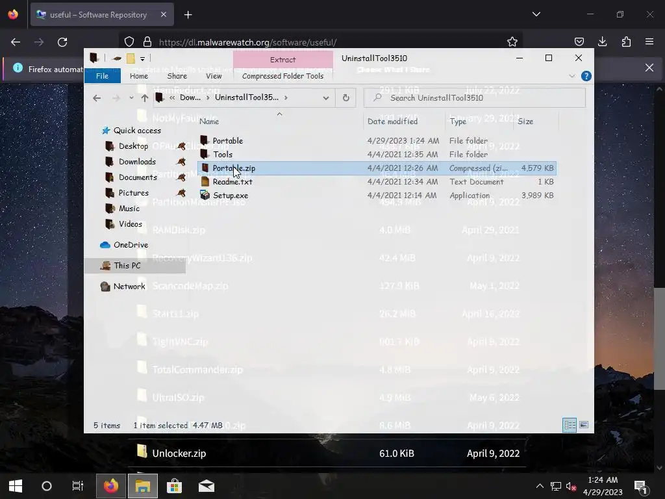
Task: Select Desktop in Quick access
Action: [133, 146]
